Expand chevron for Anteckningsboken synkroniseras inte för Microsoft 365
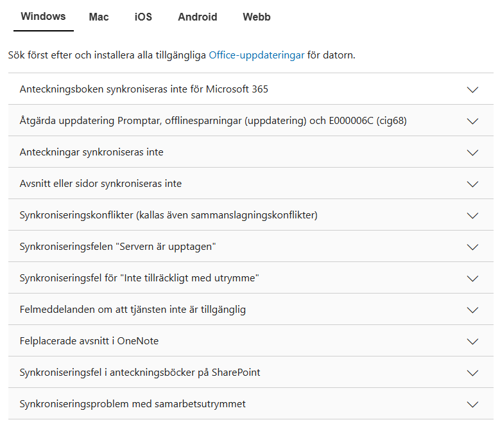Screen dimensions: 500x431 472,89
